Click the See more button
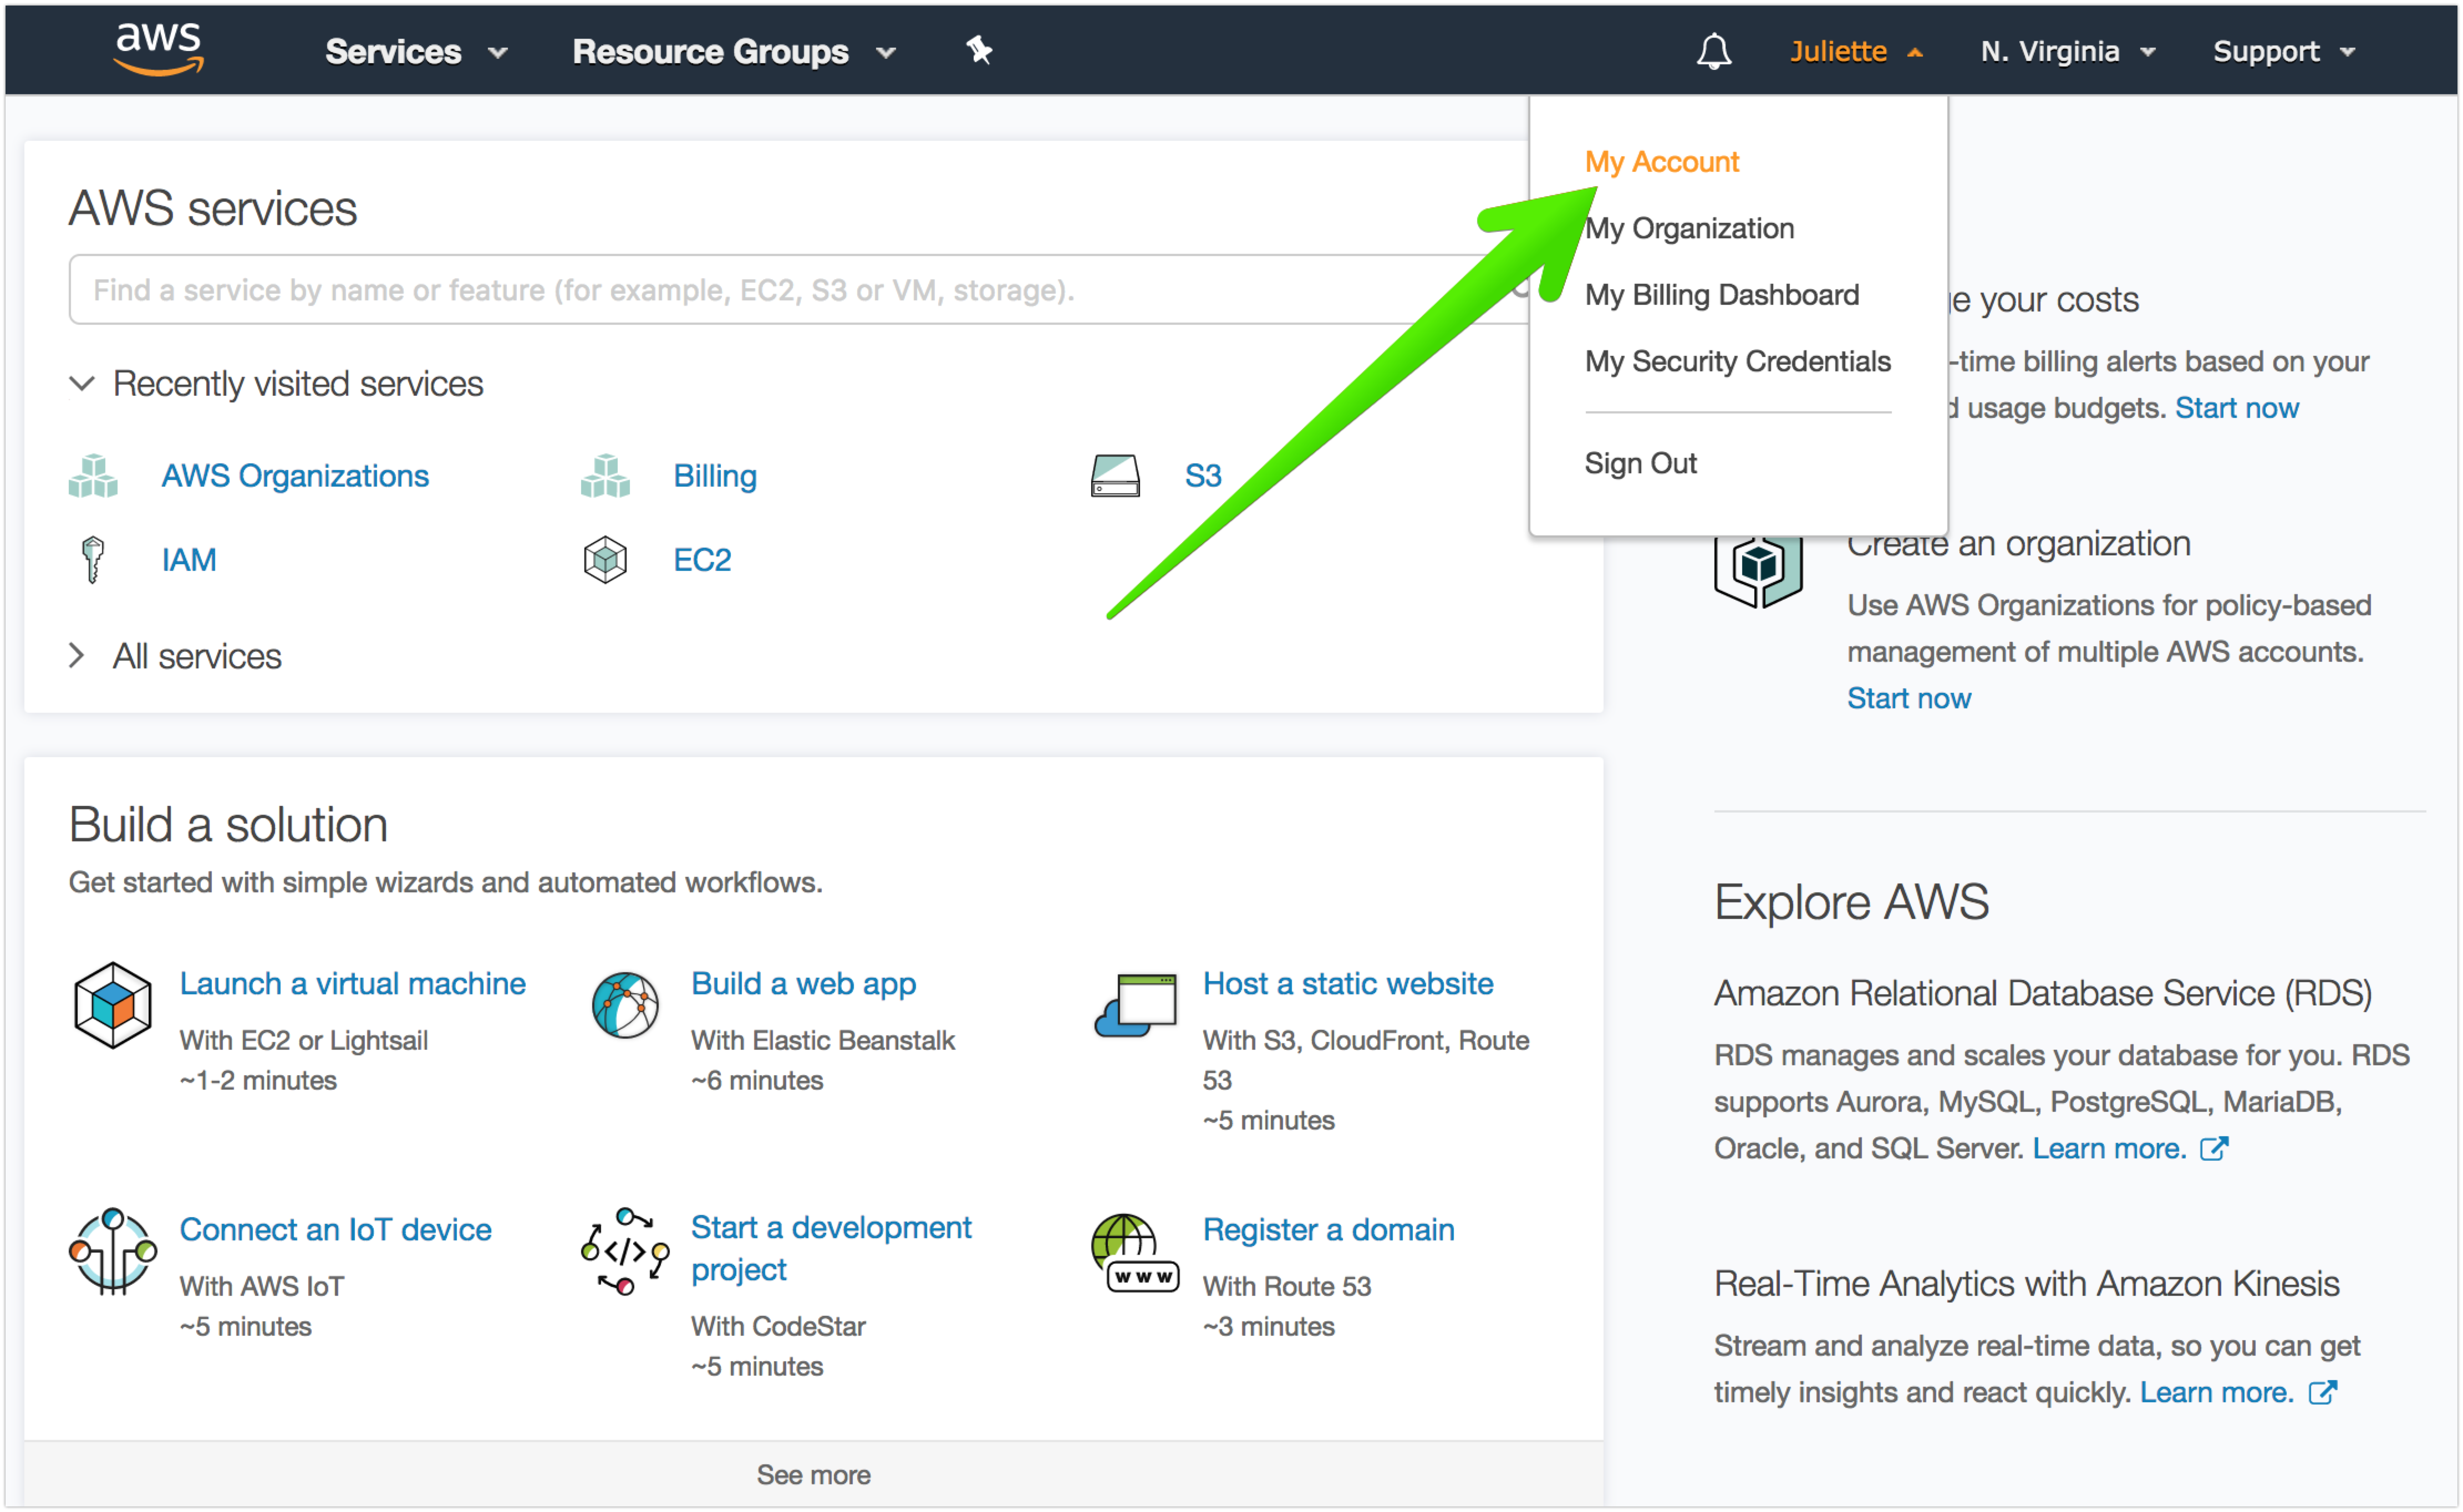Screen dimensions: 2463x1512 pyautogui.click(x=813, y=1475)
